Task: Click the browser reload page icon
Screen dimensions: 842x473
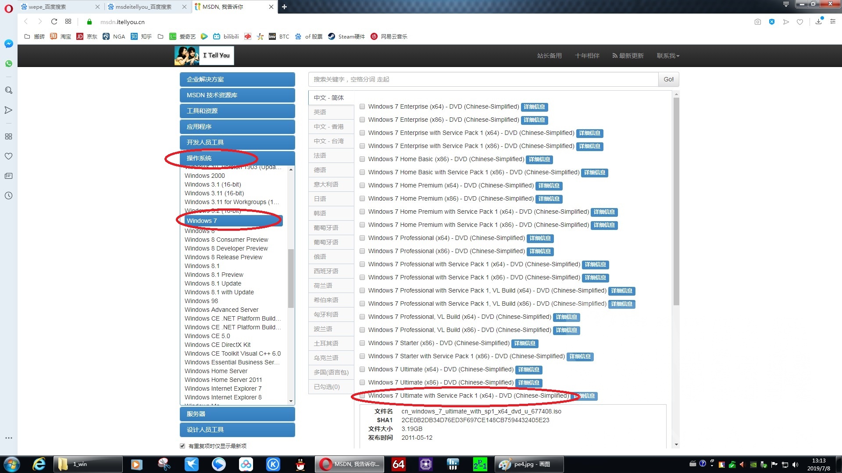Action: 54,21
